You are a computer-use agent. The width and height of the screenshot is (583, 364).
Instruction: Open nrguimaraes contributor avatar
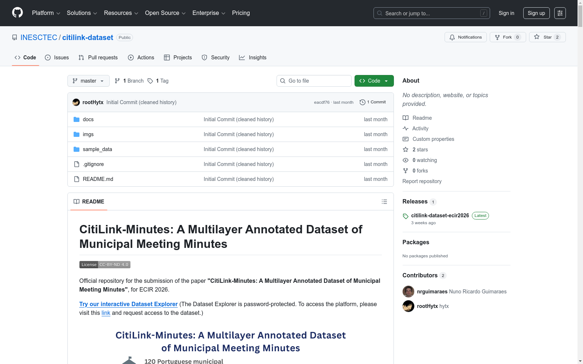pos(408,292)
